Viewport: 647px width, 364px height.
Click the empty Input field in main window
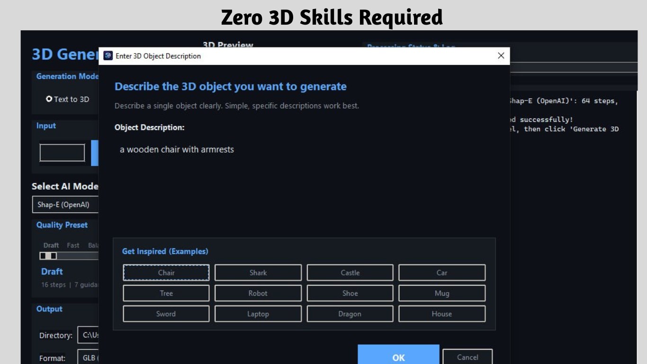[x=62, y=153]
